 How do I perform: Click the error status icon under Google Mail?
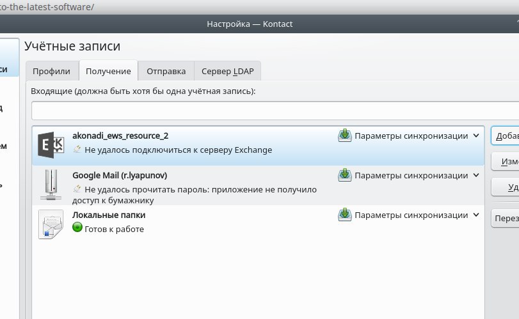77,189
